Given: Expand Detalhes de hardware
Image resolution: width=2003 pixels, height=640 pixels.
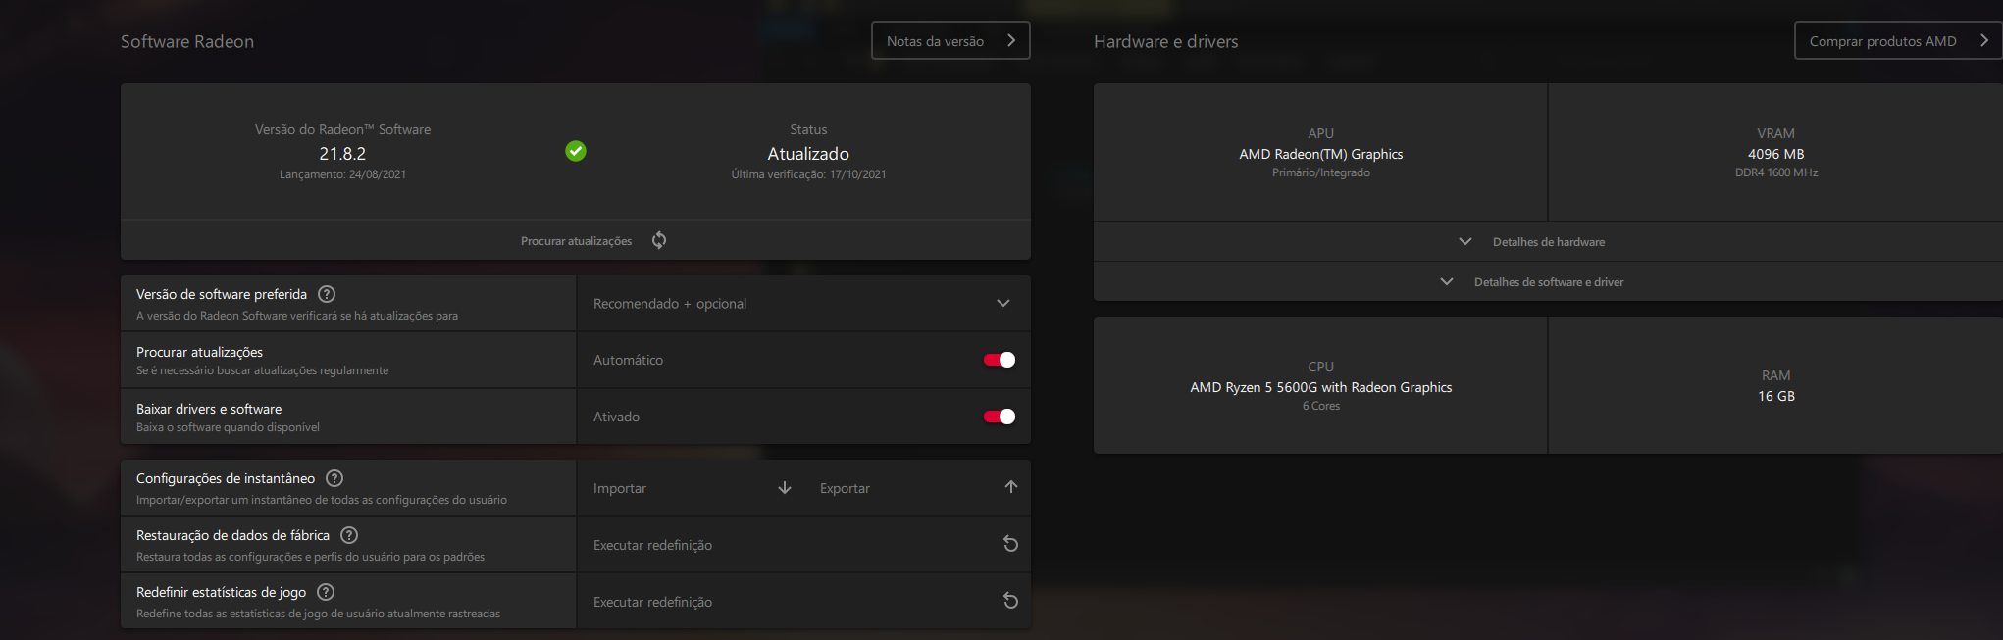Looking at the screenshot, I should 1548,241.
